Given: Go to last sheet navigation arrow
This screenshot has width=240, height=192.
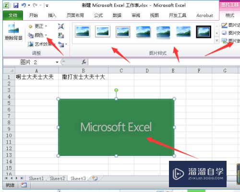Looking at the screenshot, I should click(22, 178).
